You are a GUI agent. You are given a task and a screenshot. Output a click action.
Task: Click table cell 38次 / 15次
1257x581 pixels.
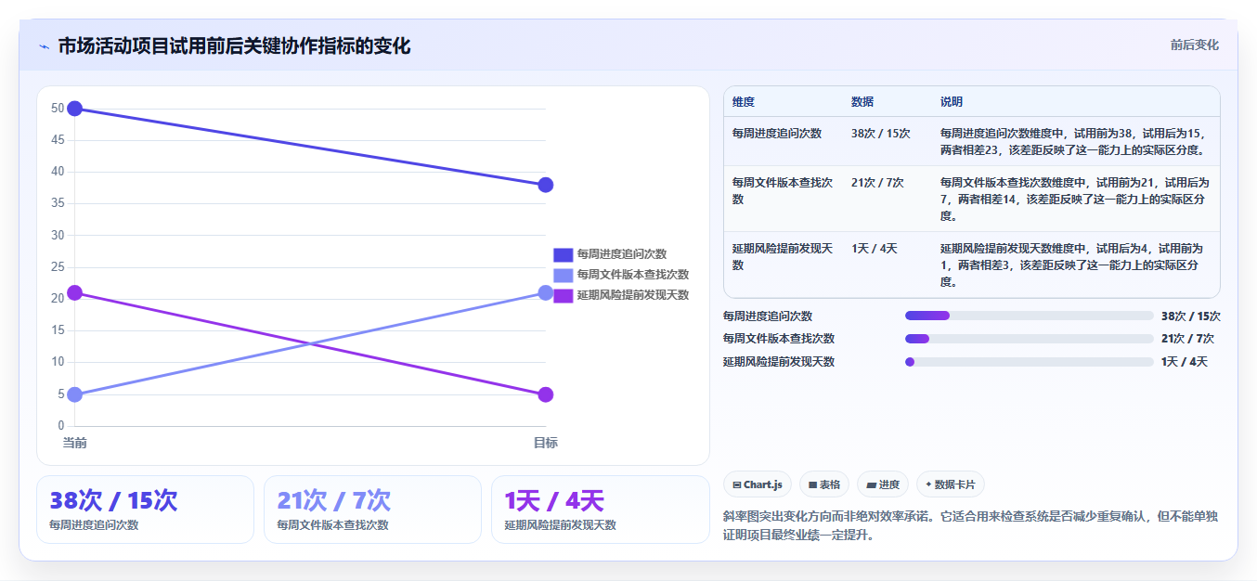pyautogui.click(x=881, y=134)
